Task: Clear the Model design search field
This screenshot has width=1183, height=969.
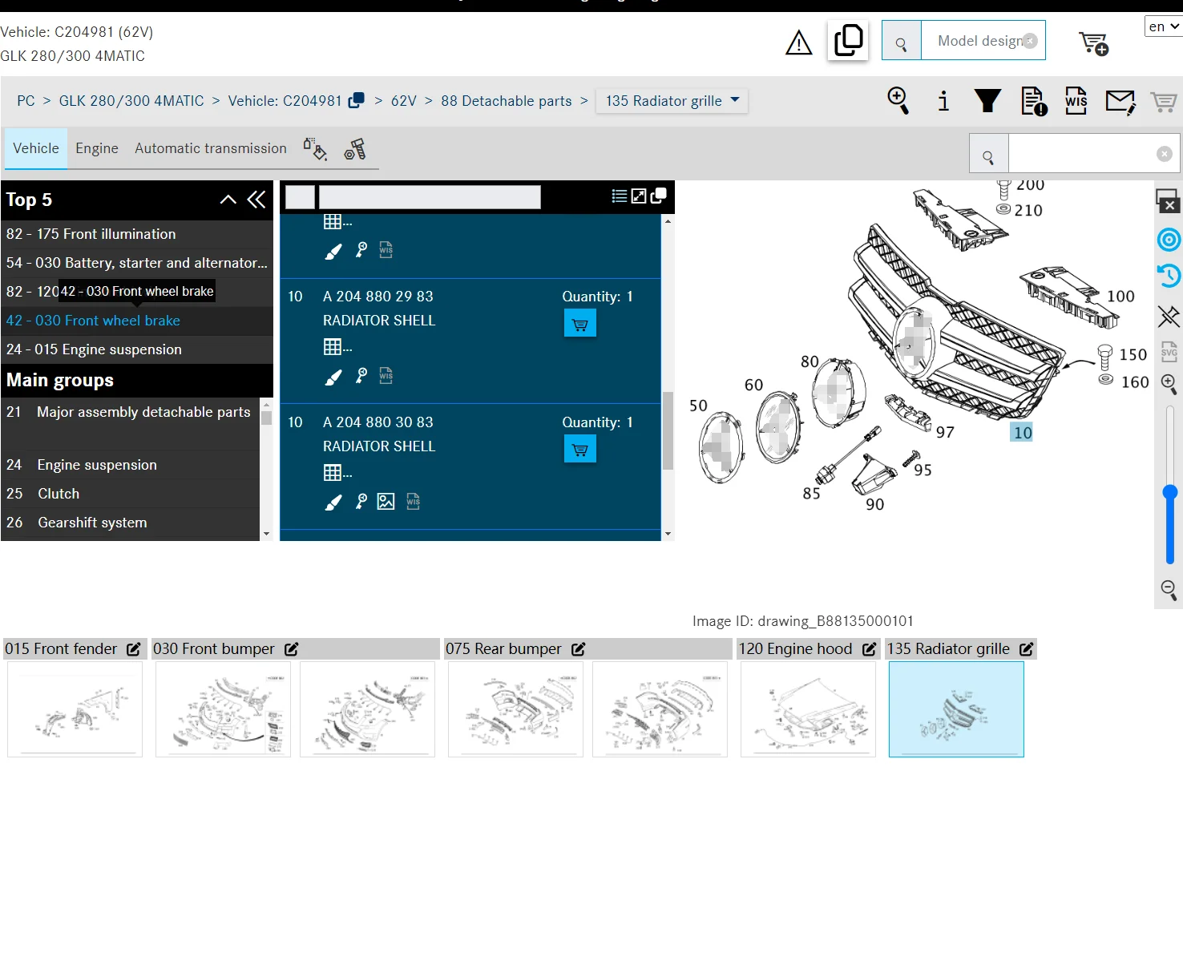Action: point(1031,41)
